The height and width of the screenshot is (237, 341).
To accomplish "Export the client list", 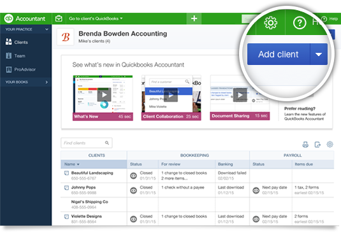I will coord(317,145).
